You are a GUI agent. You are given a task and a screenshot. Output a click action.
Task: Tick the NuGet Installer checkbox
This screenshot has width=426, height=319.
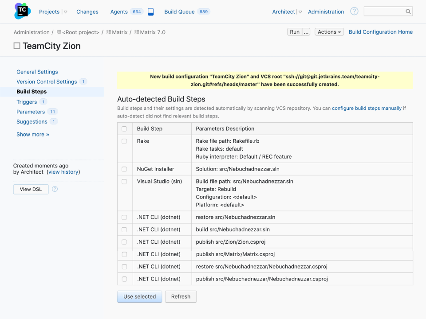click(x=124, y=169)
